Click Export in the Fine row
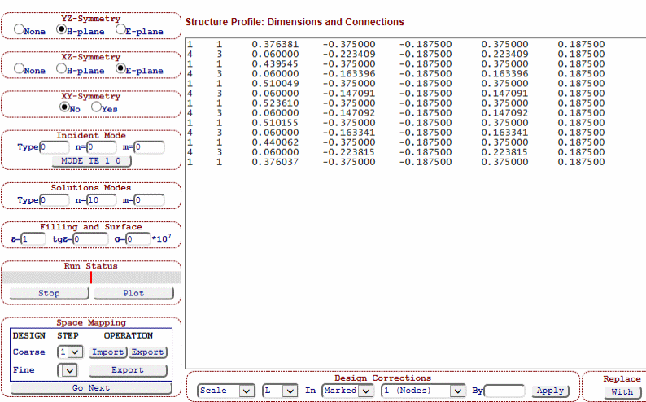This screenshot has width=646, height=402. point(128,370)
